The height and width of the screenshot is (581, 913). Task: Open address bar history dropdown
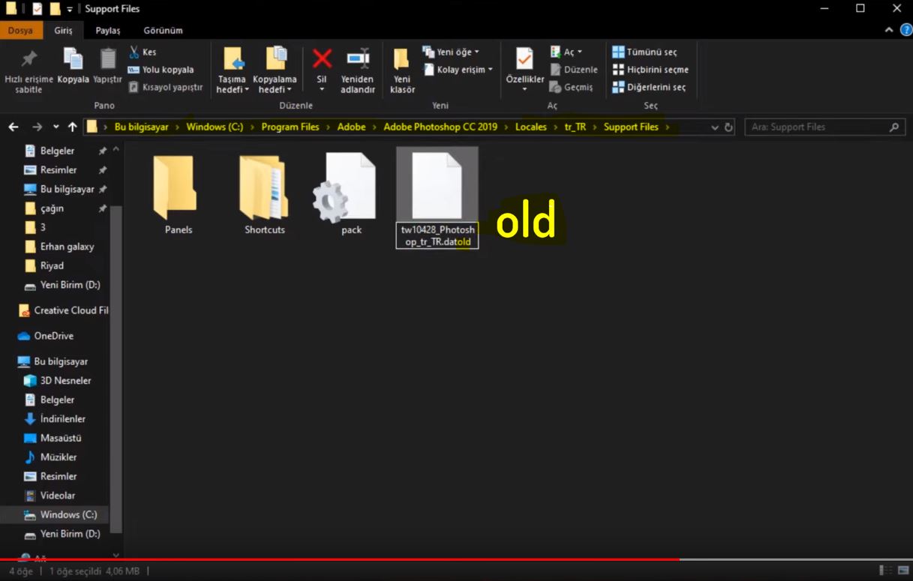714,127
